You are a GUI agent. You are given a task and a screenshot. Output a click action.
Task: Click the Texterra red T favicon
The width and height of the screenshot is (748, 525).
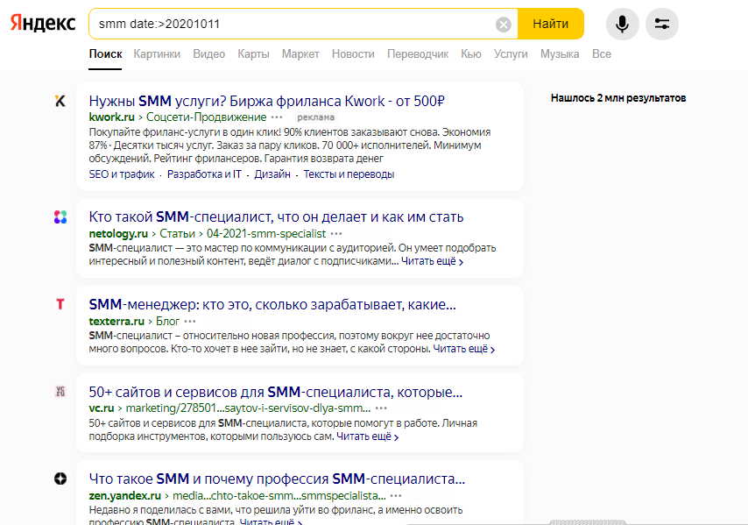60,304
